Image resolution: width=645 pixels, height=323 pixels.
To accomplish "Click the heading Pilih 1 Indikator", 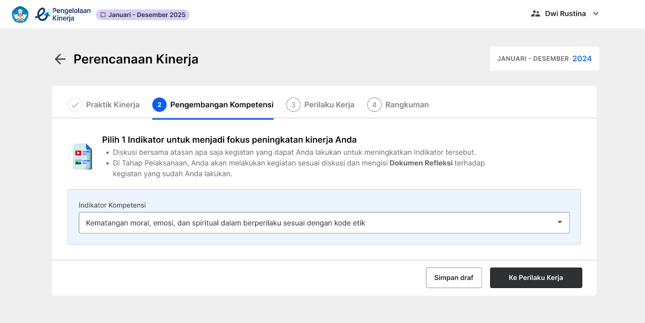I will (x=229, y=140).
